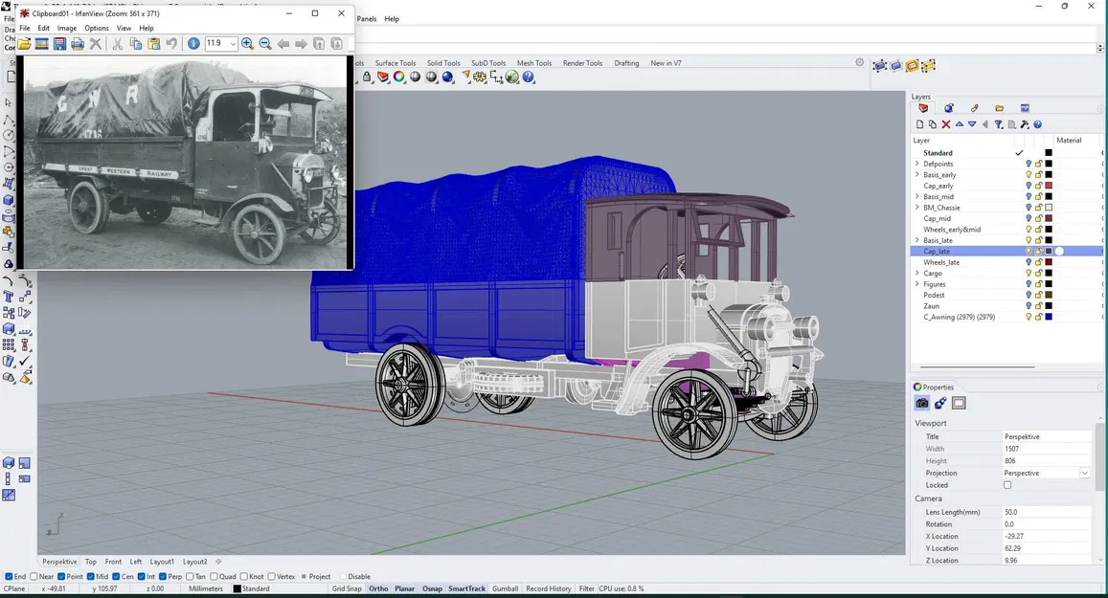Toggle the Gumball status bar button
Image resolution: width=1108 pixels, height=598 pixels.
pyautogui.click(x=505, y=588)
